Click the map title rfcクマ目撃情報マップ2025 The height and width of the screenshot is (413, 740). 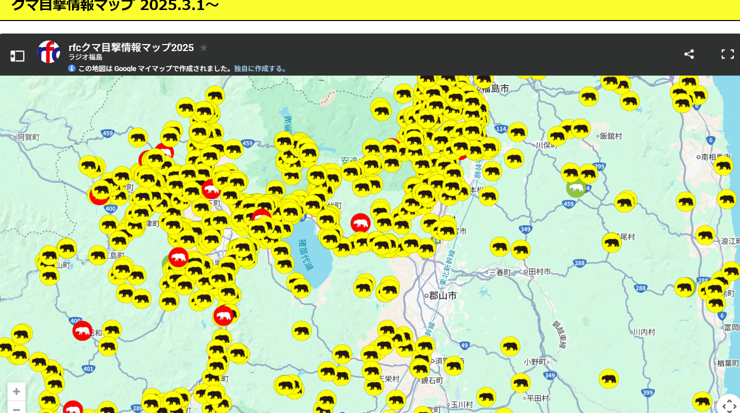131,48
